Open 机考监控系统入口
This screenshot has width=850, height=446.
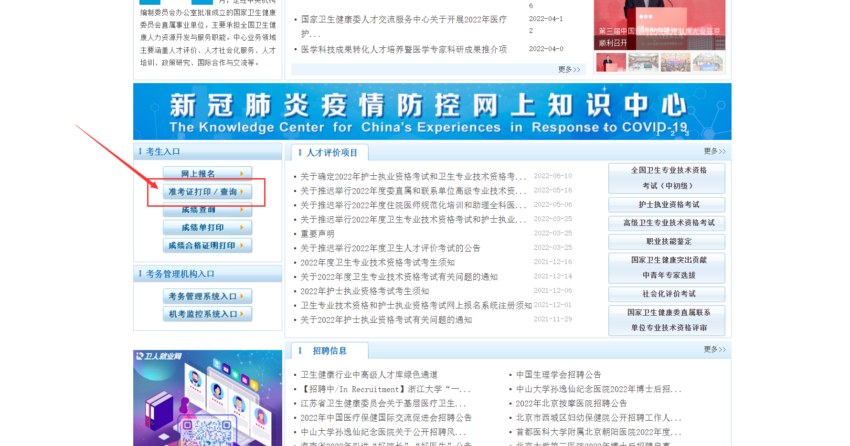pyautogui.click(x=207, y=314)
